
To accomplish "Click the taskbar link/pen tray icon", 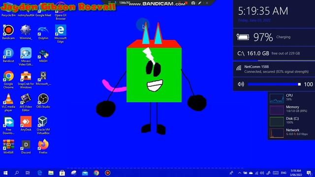I will 268,173.
